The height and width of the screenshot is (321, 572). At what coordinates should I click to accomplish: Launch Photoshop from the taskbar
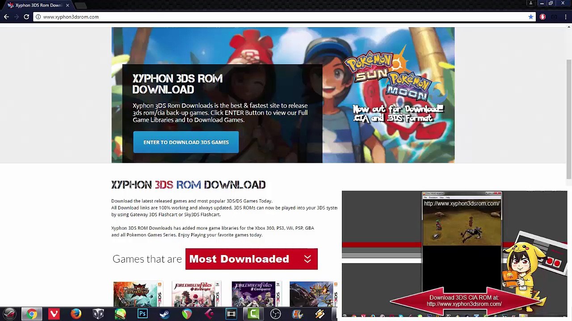(143, 314)
